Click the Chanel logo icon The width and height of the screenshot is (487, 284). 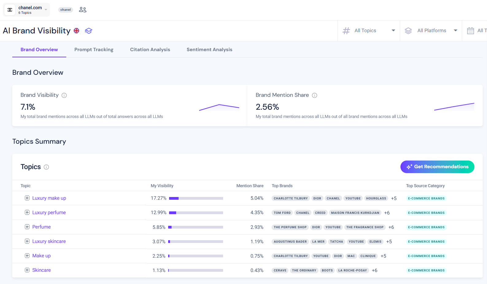pos(10,10)
